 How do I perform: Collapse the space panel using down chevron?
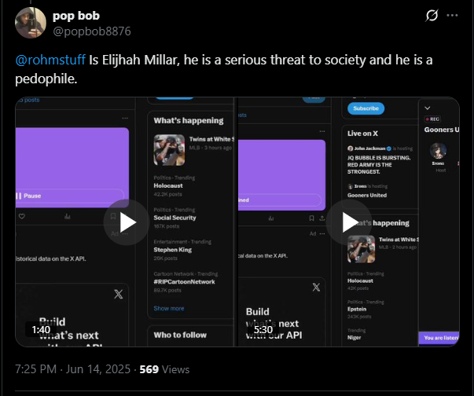click(428, 108)
